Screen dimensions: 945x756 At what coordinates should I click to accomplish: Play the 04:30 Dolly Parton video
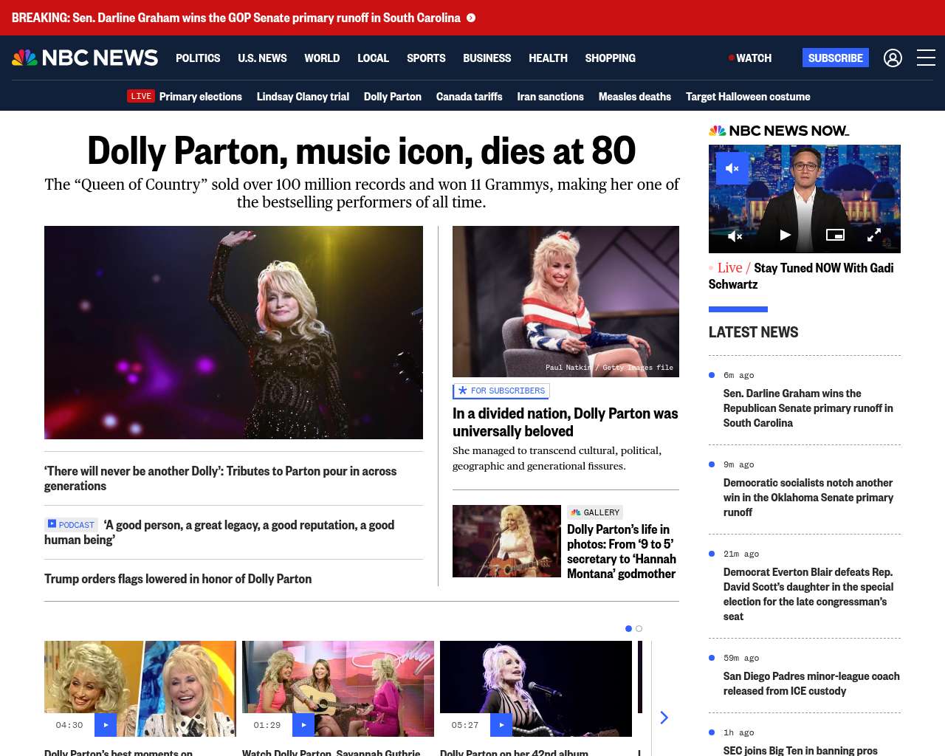(106, 725)
